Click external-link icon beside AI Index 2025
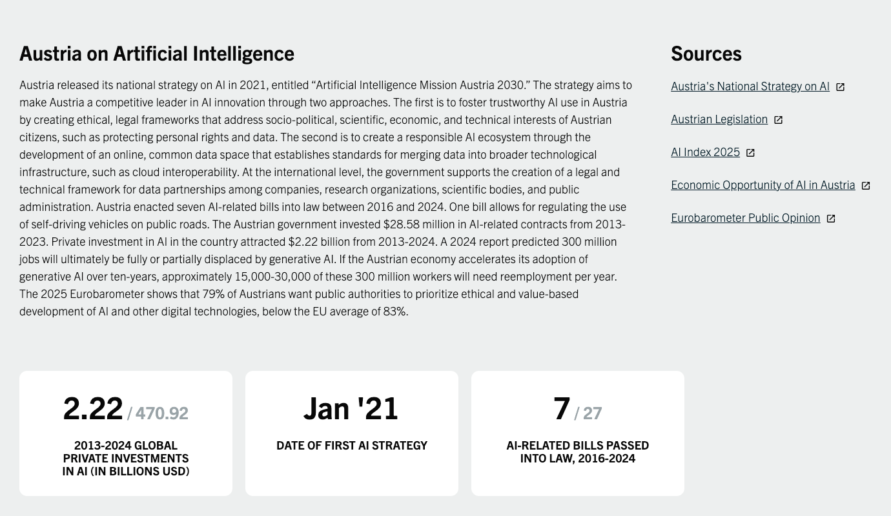The image size is (891, 516). coord(750,153)
